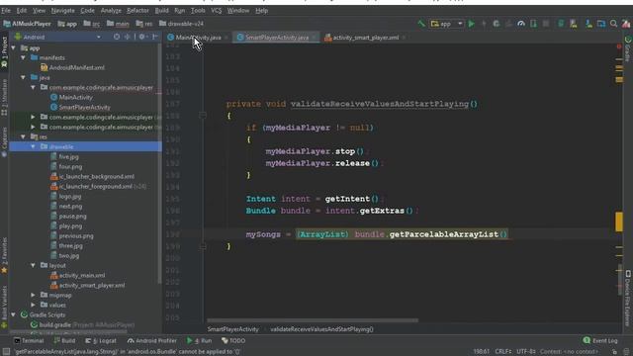Open the Gradle side panel

click(627, 48)
